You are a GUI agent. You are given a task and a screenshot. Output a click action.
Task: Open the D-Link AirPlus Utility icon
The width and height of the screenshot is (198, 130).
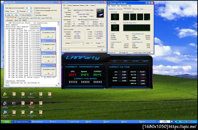click(5, 114)
